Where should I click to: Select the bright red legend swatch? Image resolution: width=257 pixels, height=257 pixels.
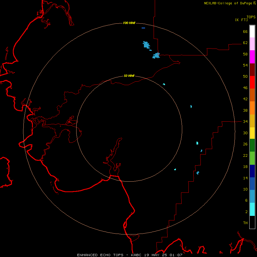[x=252, y=82]
